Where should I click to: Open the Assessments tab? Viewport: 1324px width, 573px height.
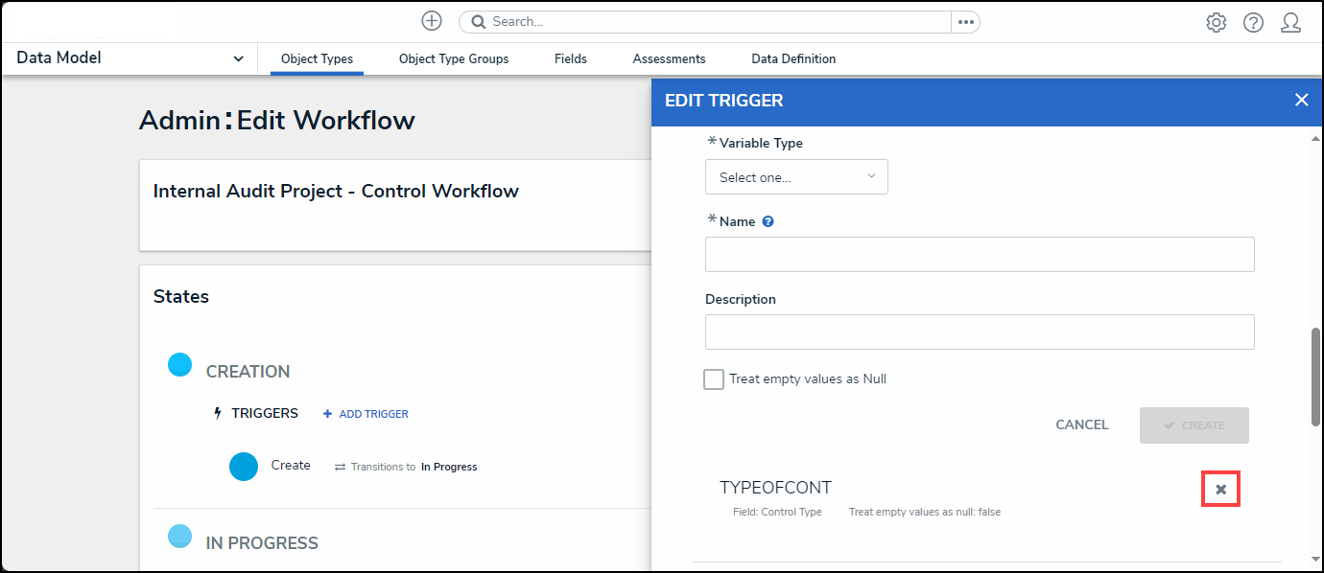pos(669,59)
